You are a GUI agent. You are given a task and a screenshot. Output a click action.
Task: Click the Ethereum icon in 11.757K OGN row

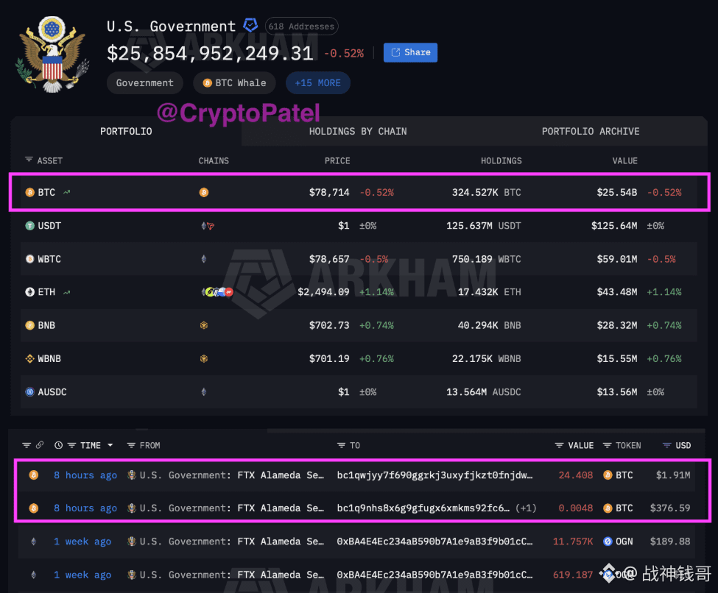[x=33, y=541]
